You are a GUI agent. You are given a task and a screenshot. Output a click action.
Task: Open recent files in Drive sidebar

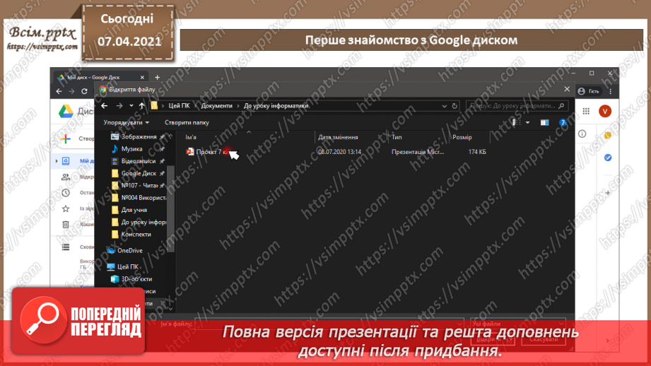click(66, 193)
